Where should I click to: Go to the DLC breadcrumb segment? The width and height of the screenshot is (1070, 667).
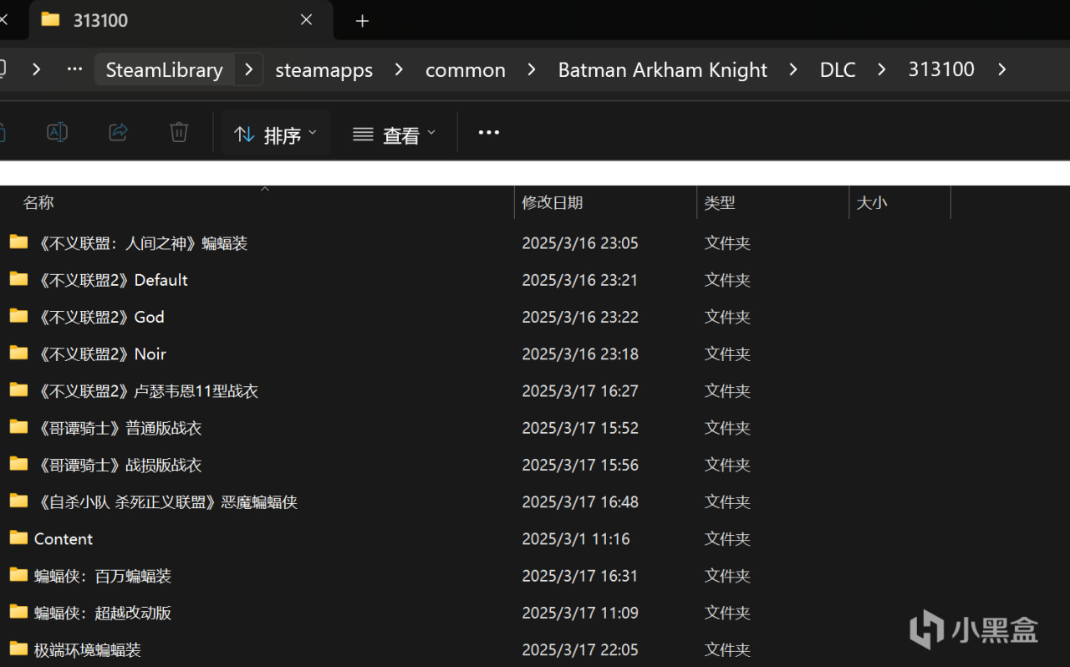coord(838,69)
